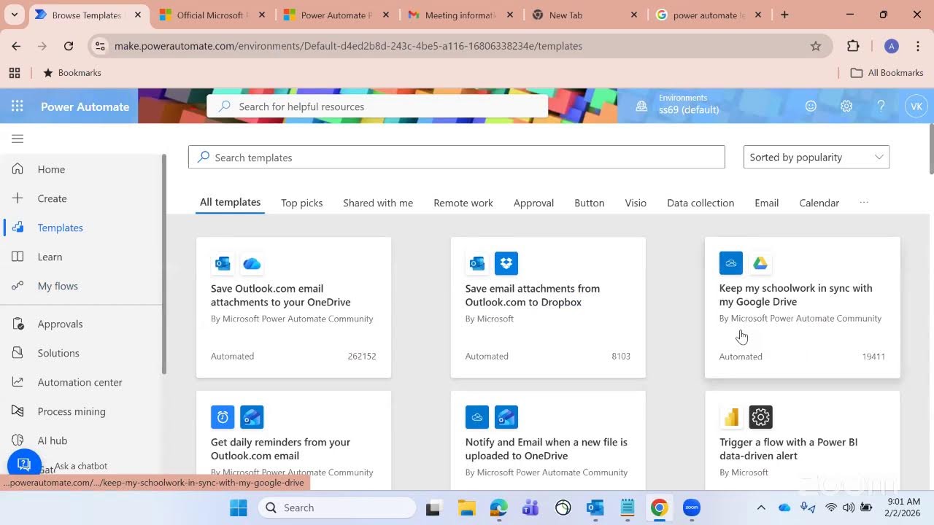
Task: Open Chrome's three-dot menu
Action: pos(918,46)
